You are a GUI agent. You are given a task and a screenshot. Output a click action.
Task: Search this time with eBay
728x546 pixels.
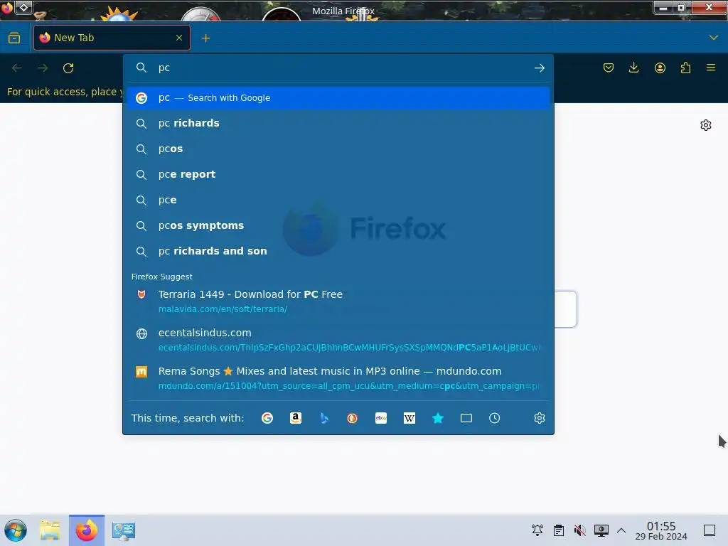click(x=381, y=418)
